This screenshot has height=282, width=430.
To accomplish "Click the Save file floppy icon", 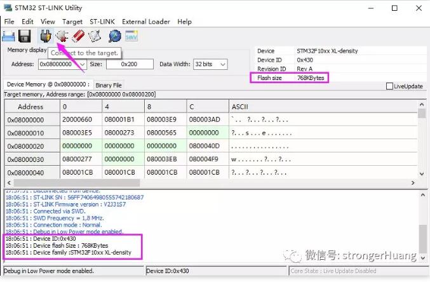I will (25, 36).
